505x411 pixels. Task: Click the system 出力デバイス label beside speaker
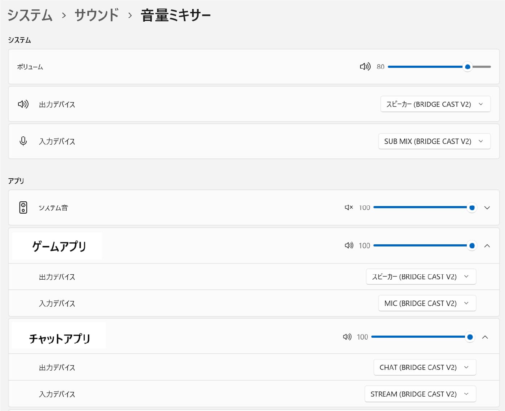point(57,105)
